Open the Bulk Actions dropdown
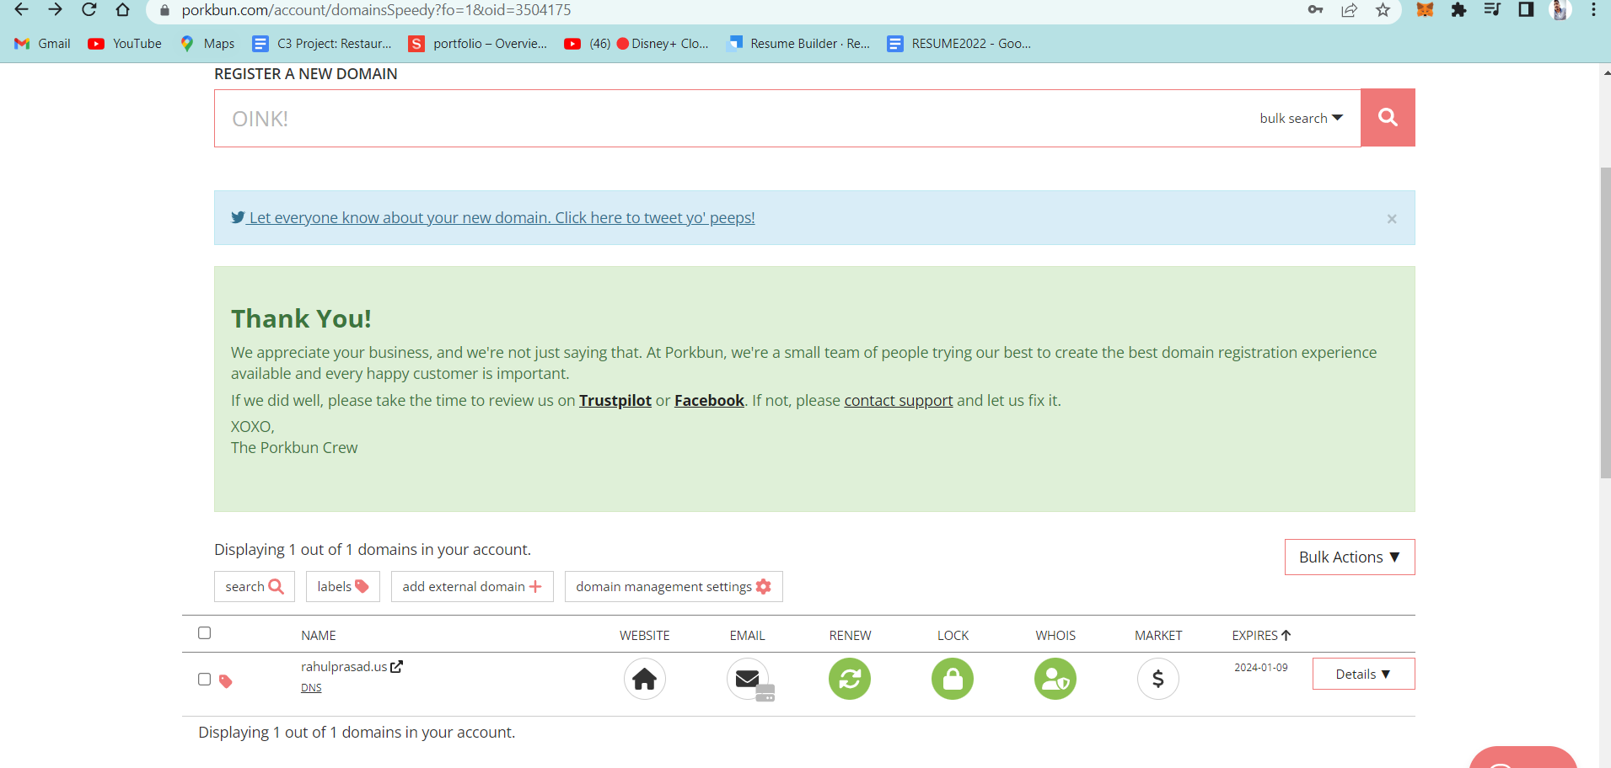Viewport: 1611px width, 768px height. point(1350,557)
